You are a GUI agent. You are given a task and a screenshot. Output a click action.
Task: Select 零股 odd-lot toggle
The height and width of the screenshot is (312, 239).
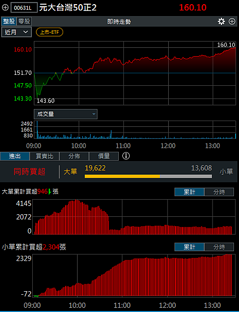(x=24, y=21)
